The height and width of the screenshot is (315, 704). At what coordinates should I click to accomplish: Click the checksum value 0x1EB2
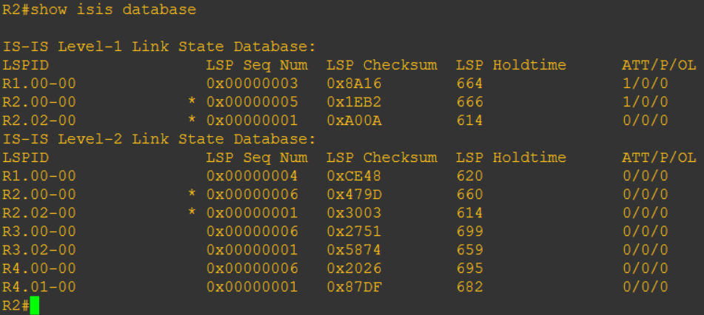click(354, 102)
